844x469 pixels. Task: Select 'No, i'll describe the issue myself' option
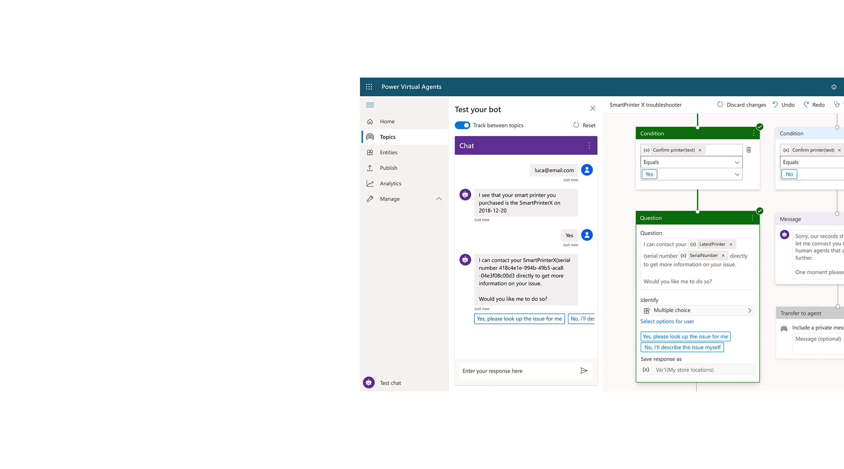click(x=682, y=348)
